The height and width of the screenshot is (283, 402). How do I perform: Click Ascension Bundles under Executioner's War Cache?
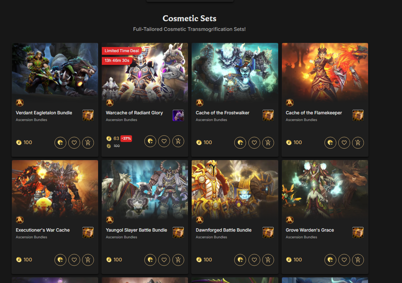click(32, 237)
